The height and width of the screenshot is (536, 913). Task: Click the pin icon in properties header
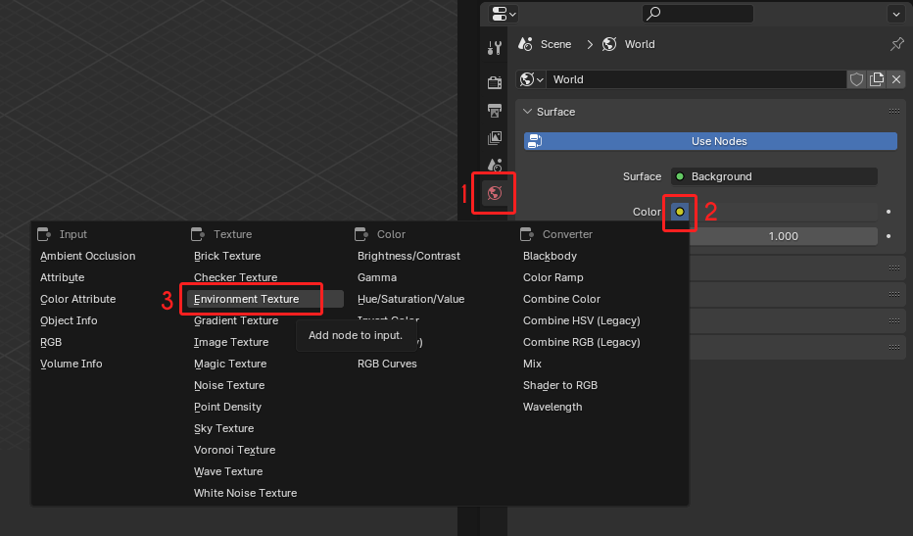896,44
